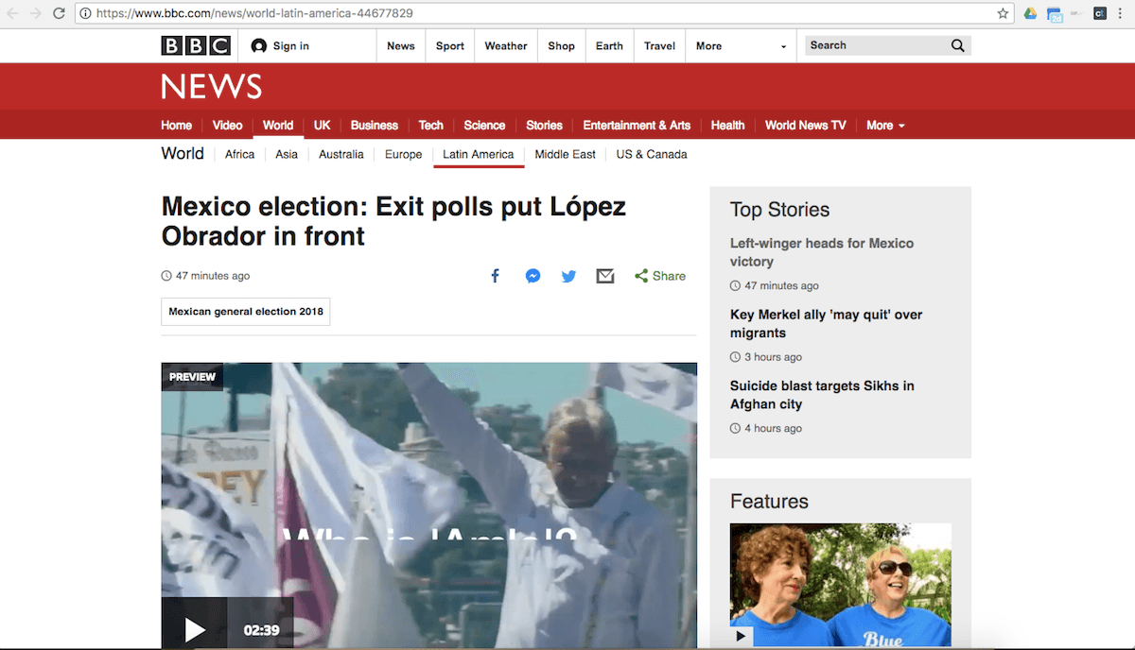Email the article using the envelope icon
1135x650 pixels.
point(605,276)
